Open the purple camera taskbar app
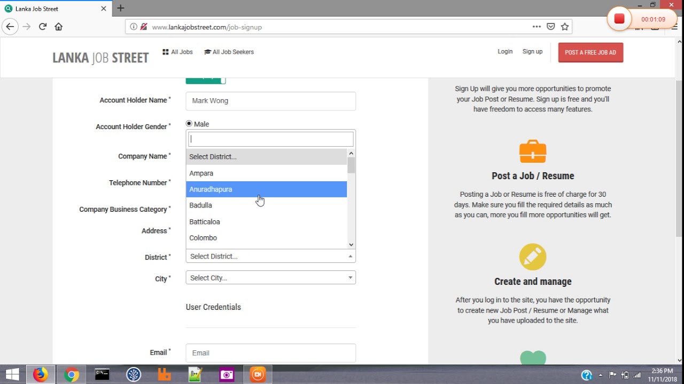684x384 pixels. coord(227,375)
